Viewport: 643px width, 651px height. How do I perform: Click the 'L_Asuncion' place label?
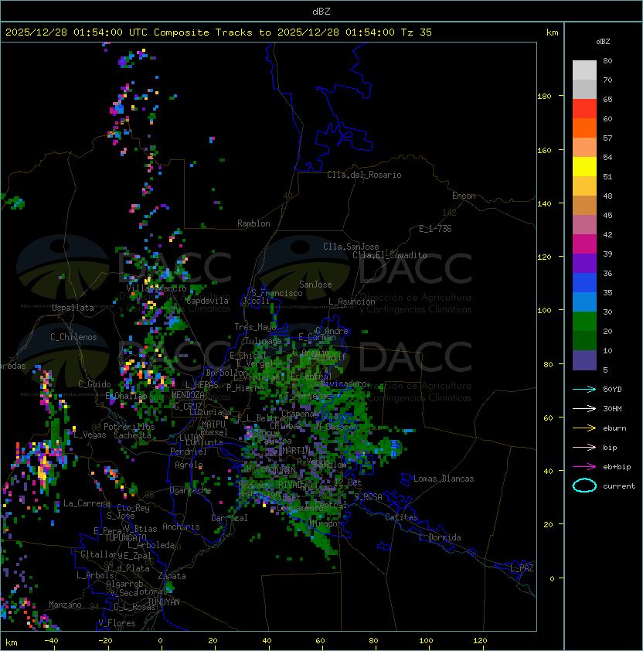point(352,302)
